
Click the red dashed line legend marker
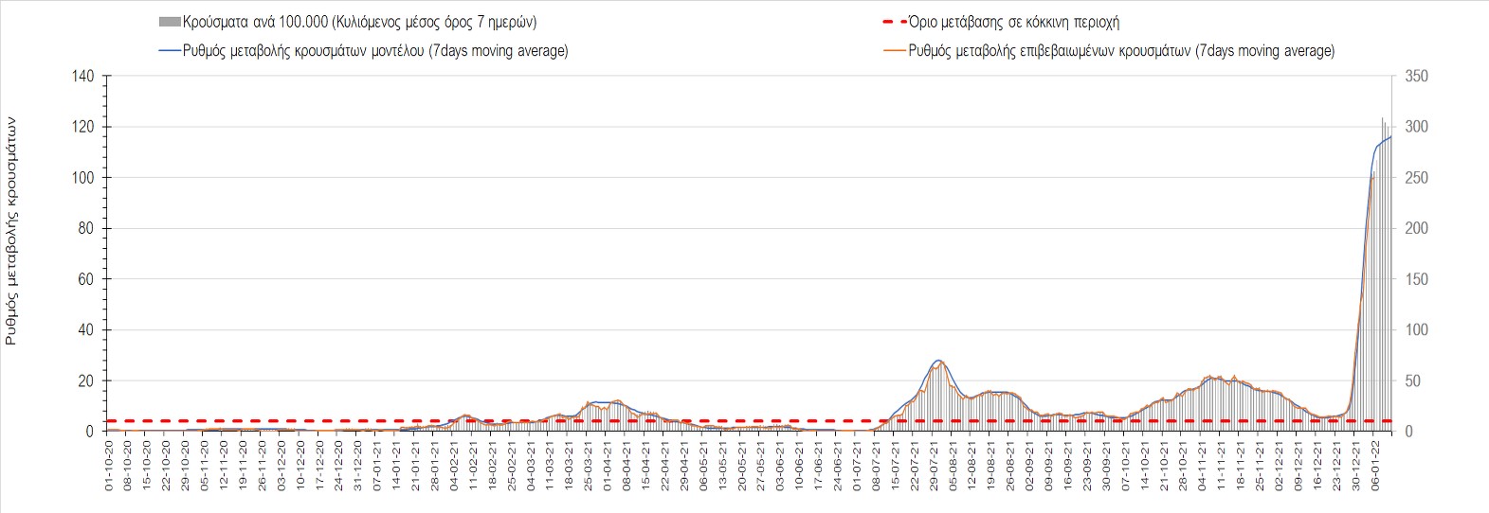pos(893,22)
